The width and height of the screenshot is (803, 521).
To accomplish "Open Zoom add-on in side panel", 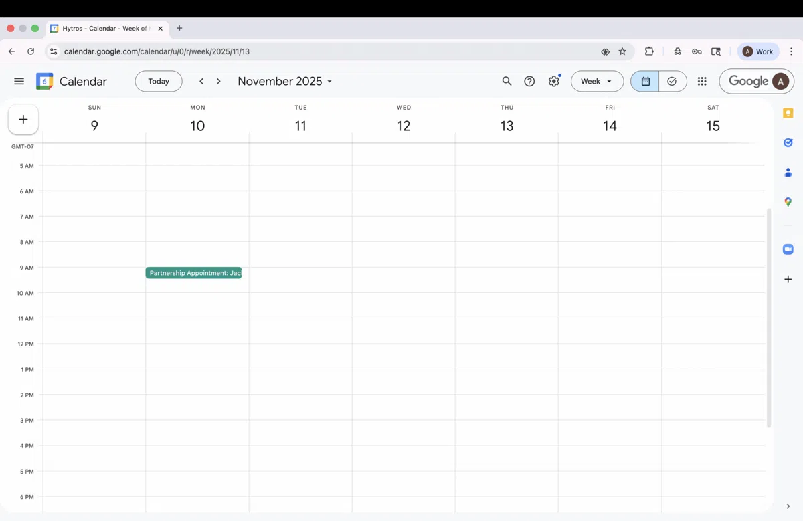I will [x=788, y=249].
